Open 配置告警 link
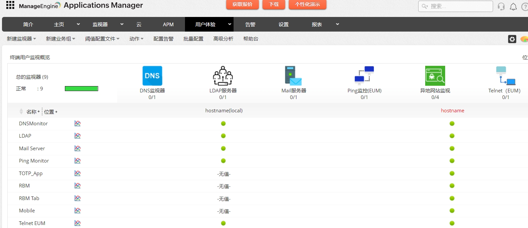 (x=163, y=39)
